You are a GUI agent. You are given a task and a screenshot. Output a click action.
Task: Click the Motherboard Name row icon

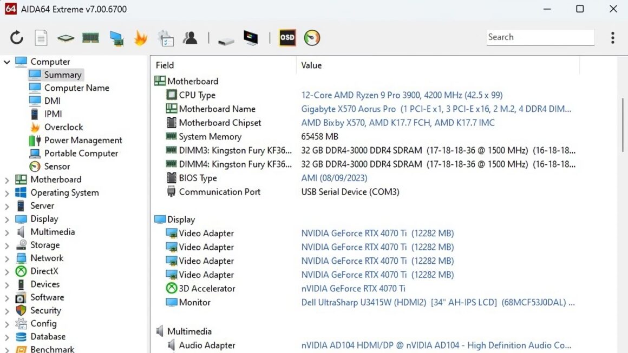[172, 108]
